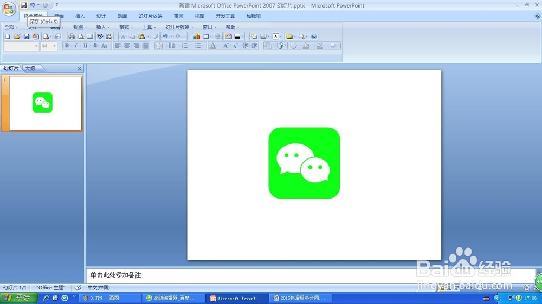542x304 pixels.
Task: Open the 视图 classic menu dropdown
Action: pyautogui.click(x=80, y=27)
